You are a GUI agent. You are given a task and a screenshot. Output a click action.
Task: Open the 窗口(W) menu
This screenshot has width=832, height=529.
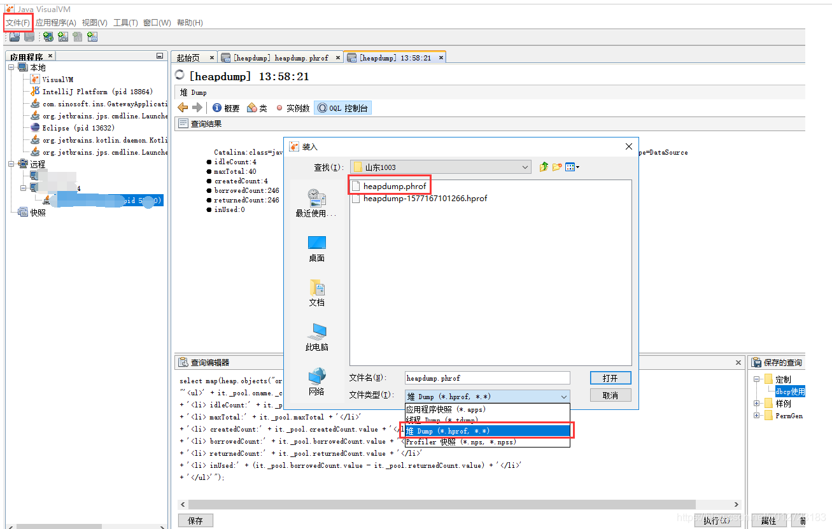tap(157, 23)
